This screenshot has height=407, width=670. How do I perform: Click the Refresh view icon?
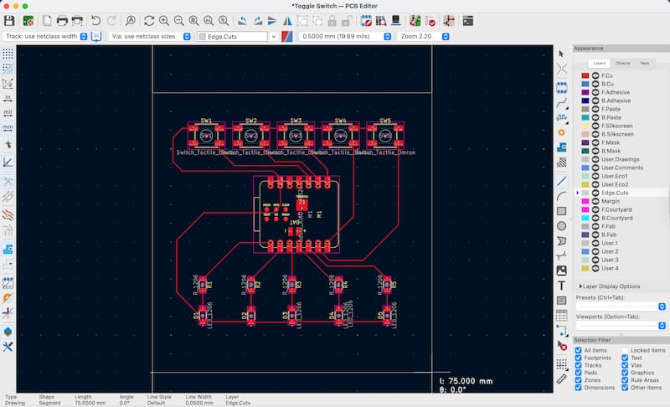148,20
